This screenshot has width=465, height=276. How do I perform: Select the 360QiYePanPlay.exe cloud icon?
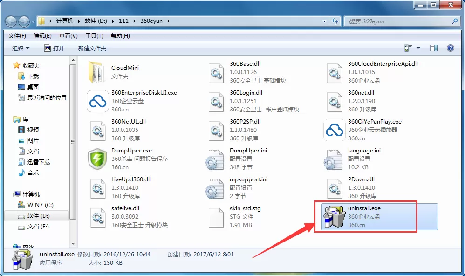click(334, 130)
